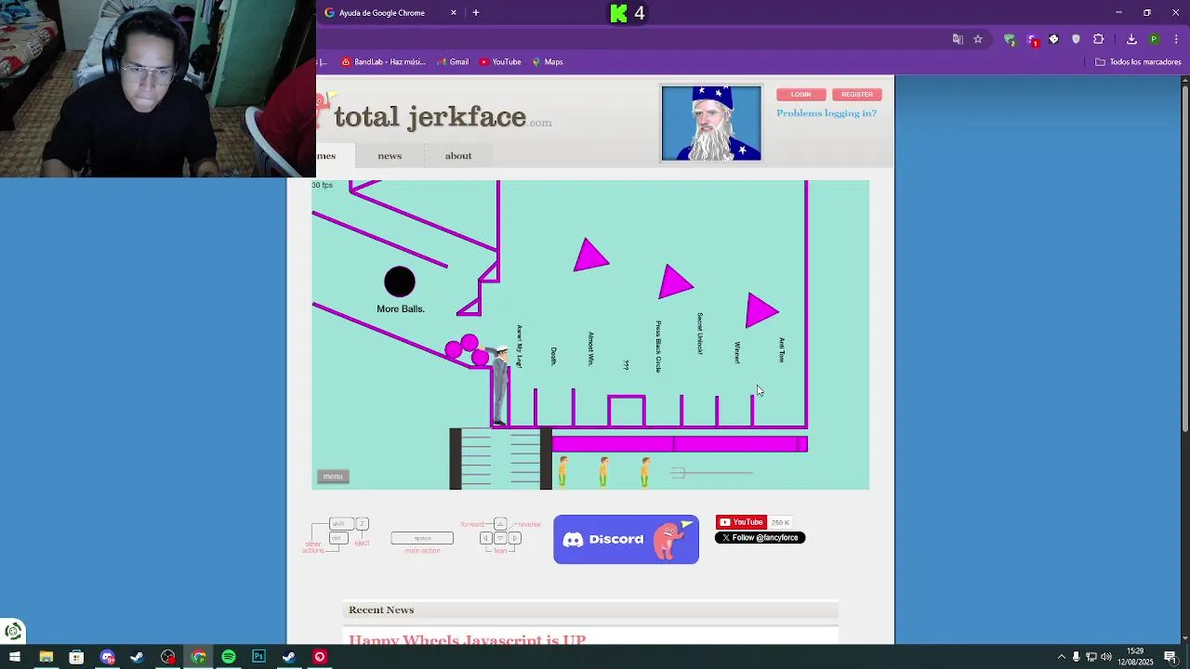Open Microsoft Store from the taskbar
This screenshot has height=669, width=1190.
(x=76, y=657)
